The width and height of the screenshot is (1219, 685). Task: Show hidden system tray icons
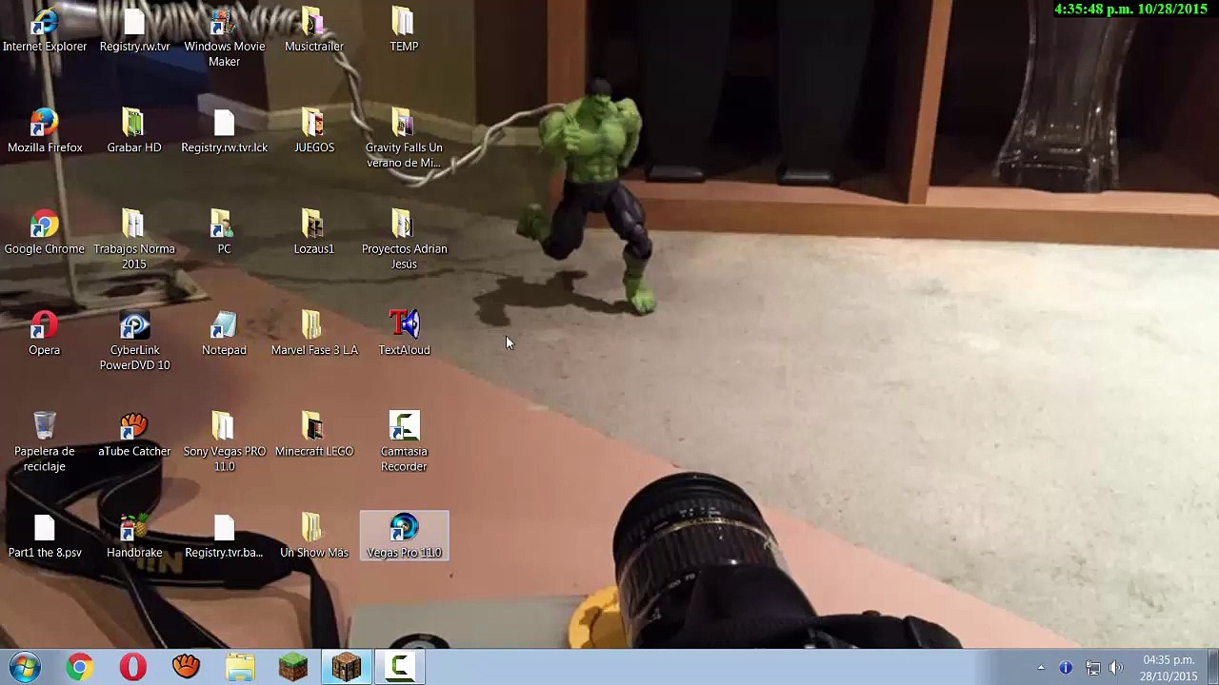(1041, 668)
